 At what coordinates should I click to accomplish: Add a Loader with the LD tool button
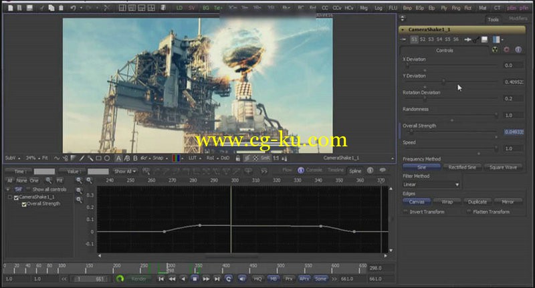pos(179,7)
